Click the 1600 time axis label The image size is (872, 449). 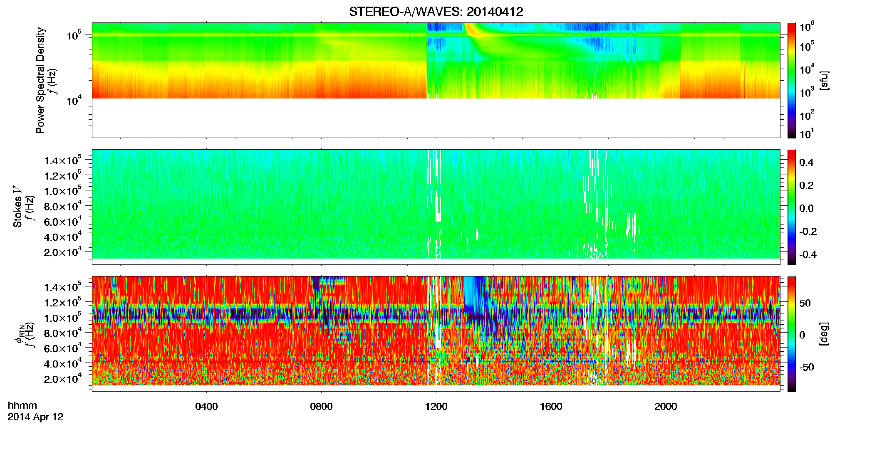(551, 407)
